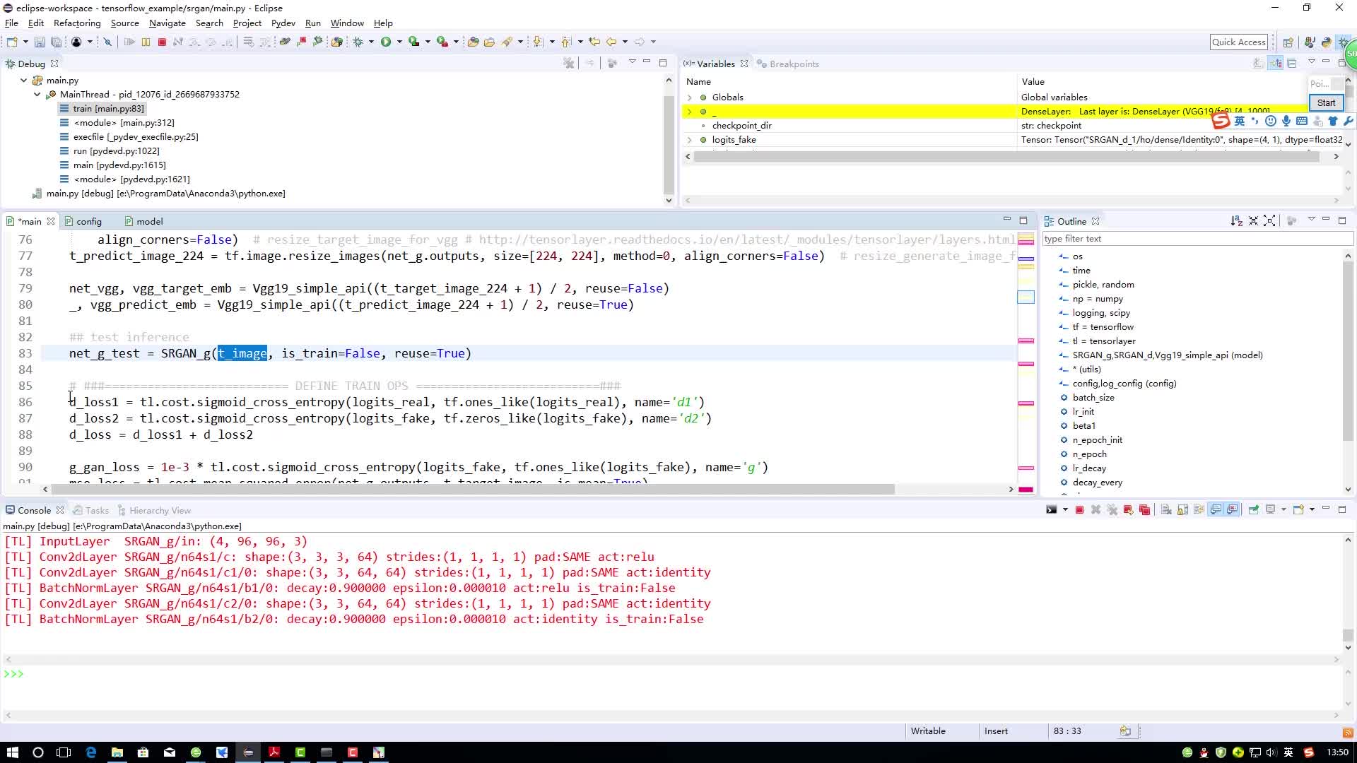Open the Debug launch dropdown arrow
The height and width of the screenshot is (763, 1357).
coord(371,42)
